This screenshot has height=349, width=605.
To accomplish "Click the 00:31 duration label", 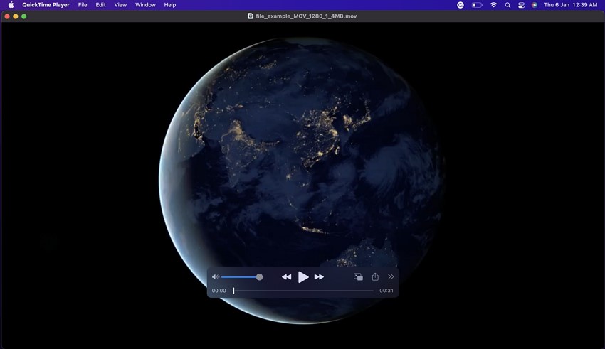I will tap(386, 291).
